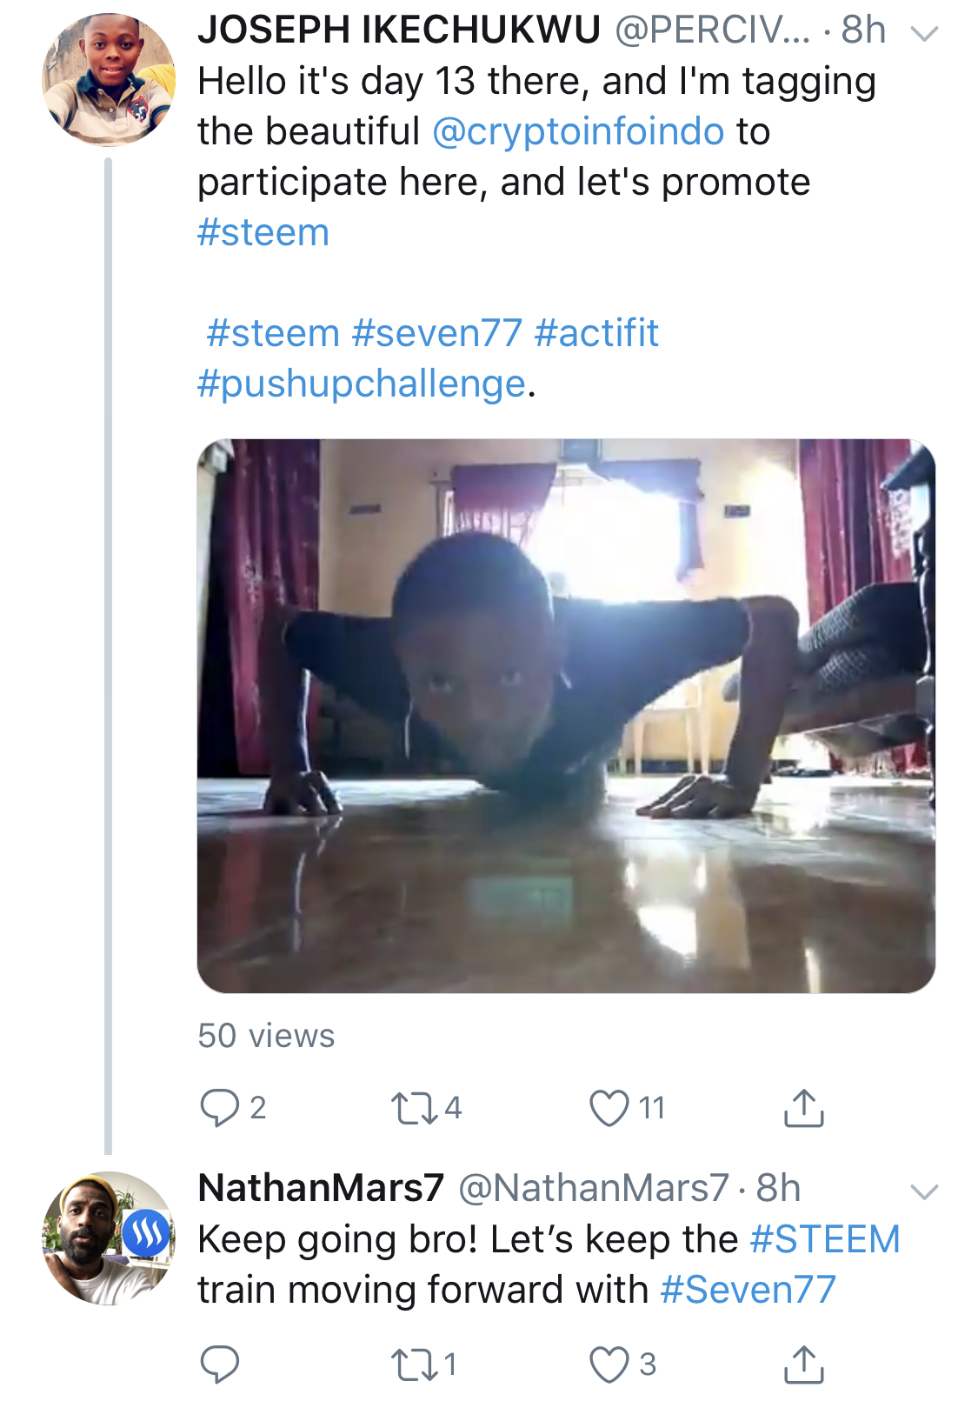
Task: Open the #seven77 hashtag in Joseph's tweet
Action: click(x=436, y=333)
